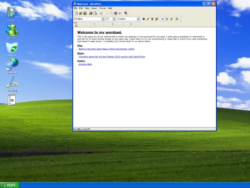Click the 'Poetry:' section heading
The width and height of the screenshot is (250, 188).
pyautogui.click(x=81, y=61)
